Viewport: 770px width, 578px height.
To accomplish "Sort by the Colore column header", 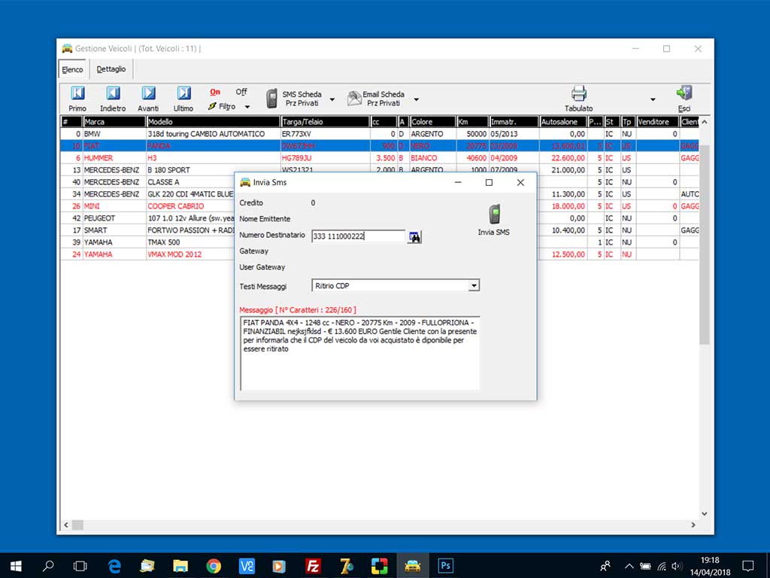I will click(x=432, y=121).
